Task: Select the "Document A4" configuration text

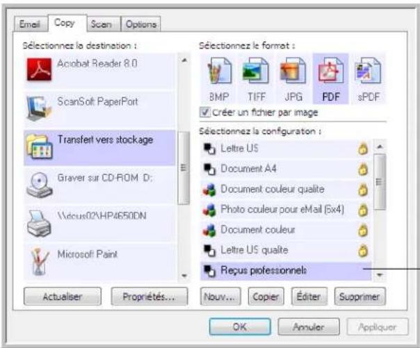Action: [248, 169]
